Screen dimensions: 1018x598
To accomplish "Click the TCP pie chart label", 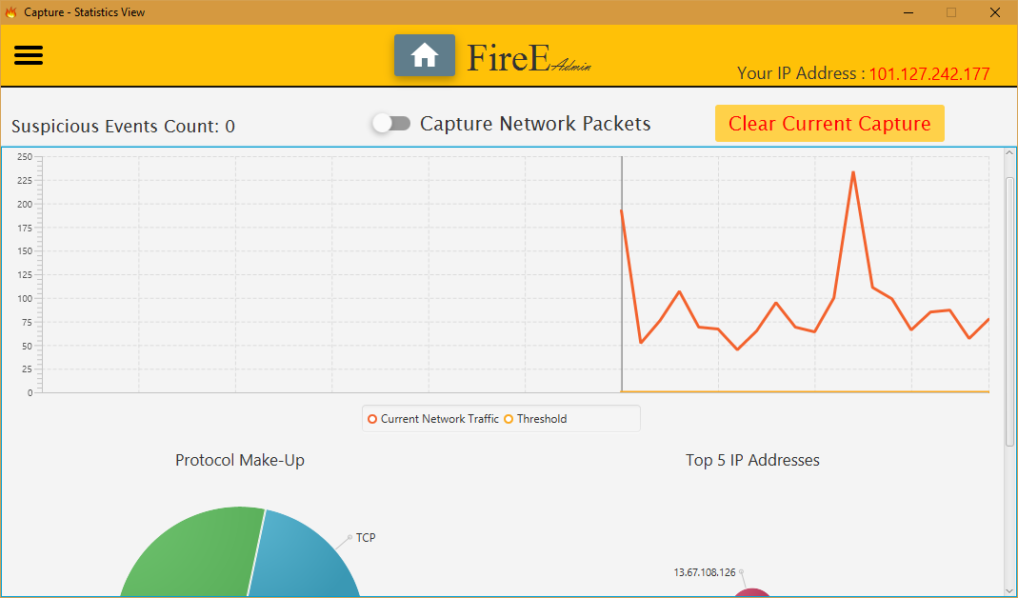I will [366, 538].
